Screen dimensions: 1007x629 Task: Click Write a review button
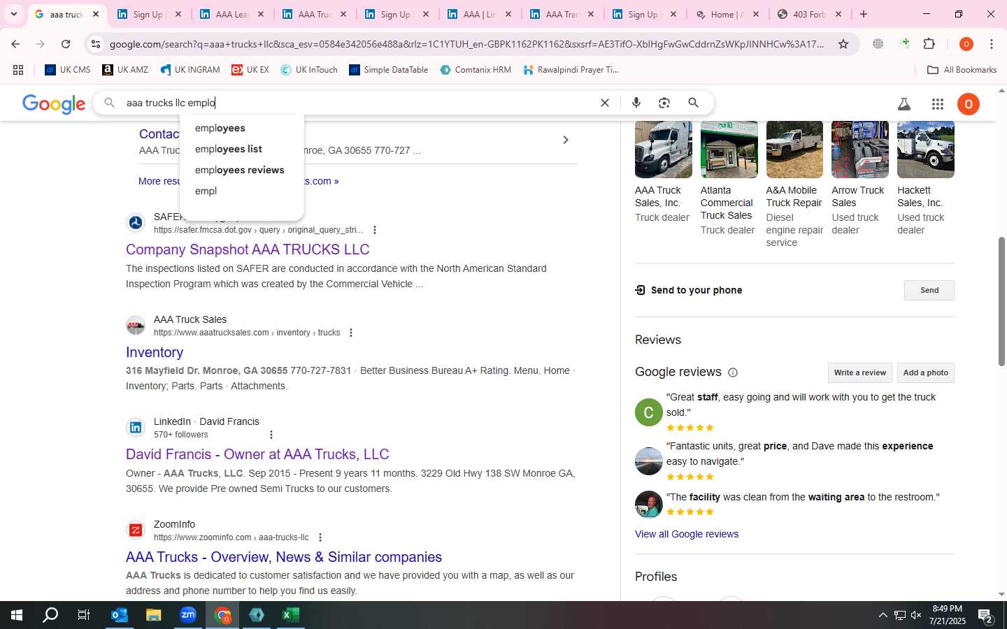pos(859,373)
